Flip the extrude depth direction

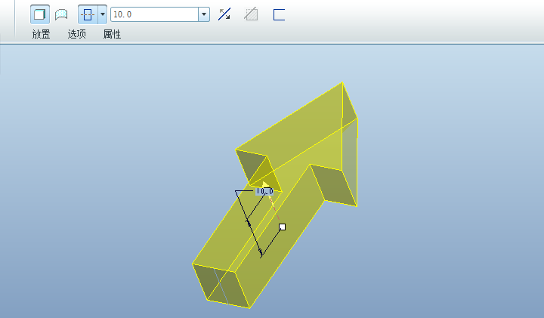[224, 14]
